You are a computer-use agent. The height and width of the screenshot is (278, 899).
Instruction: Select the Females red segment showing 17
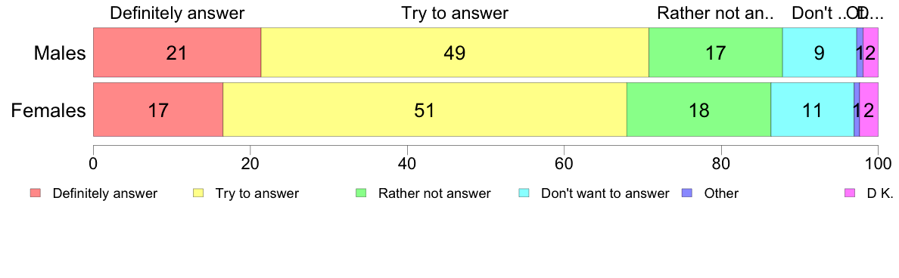click(x=158, y=110)
